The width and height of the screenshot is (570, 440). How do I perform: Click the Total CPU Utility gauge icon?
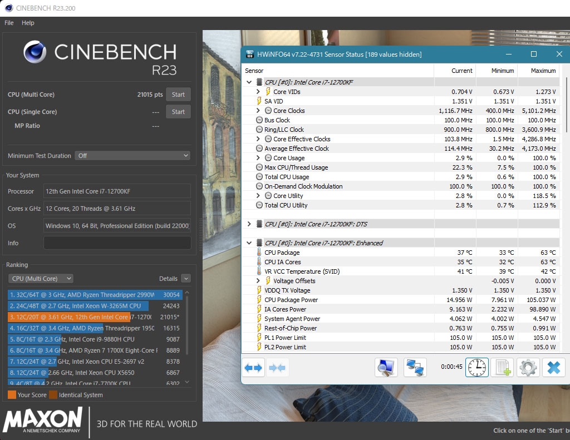tap(259, 205)
